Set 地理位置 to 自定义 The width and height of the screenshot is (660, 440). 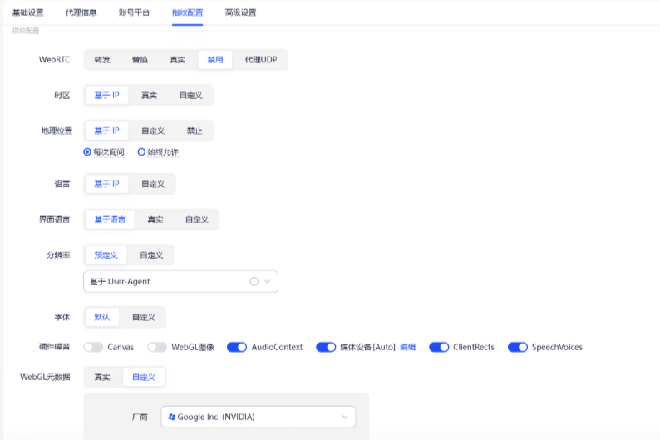pos(153,131)
